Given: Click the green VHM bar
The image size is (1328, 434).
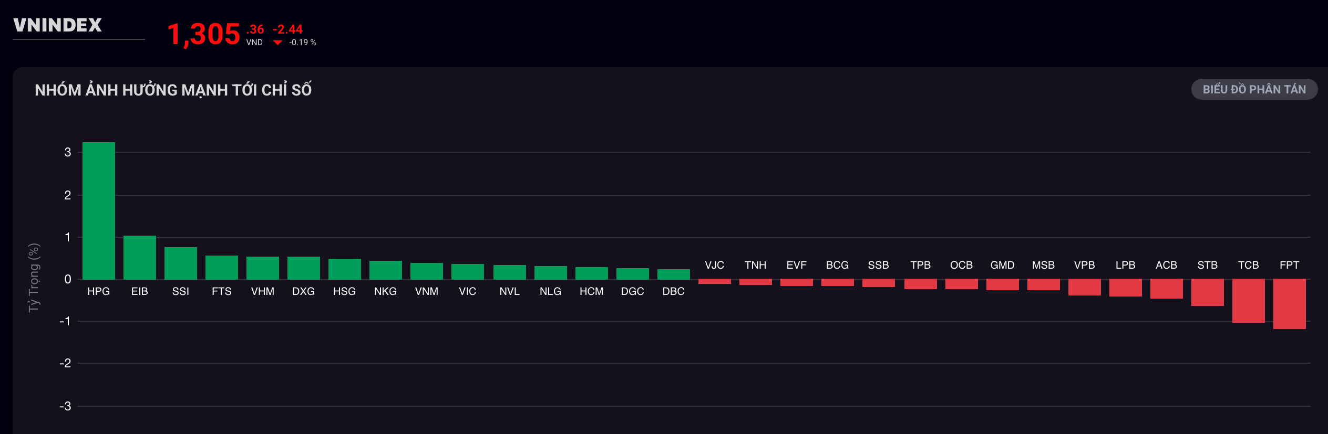Looking at the screenshot, I should click(263, 268).
